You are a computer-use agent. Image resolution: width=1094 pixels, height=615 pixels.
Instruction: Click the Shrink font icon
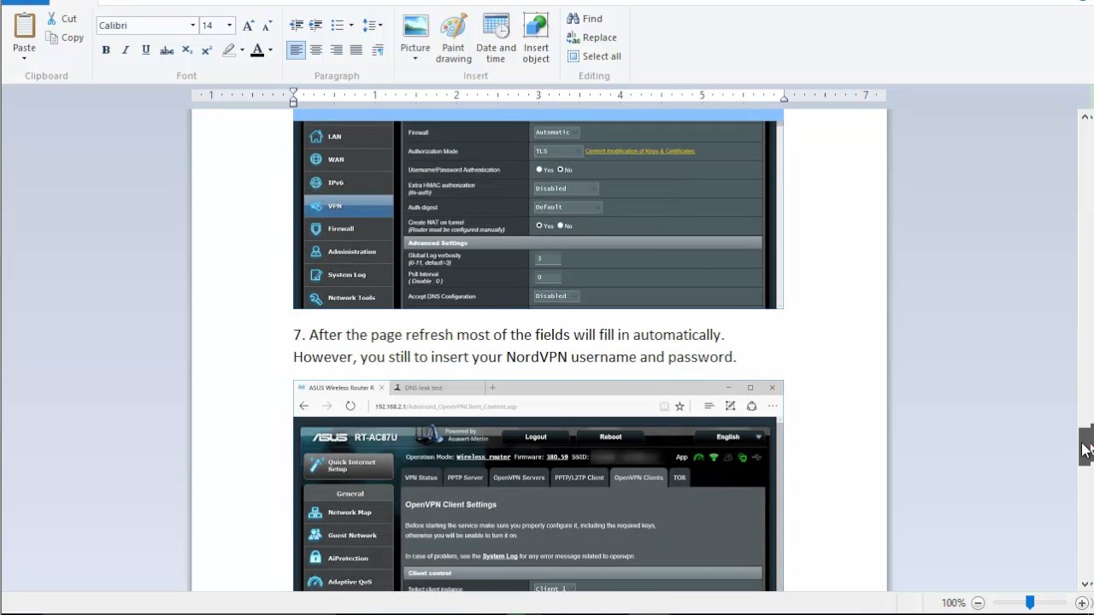click(x=268, y=26)
